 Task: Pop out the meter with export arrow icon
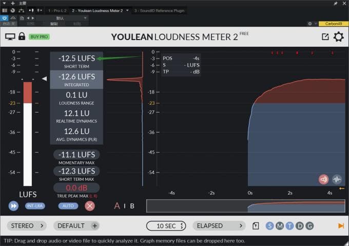[x=325, y=37]
